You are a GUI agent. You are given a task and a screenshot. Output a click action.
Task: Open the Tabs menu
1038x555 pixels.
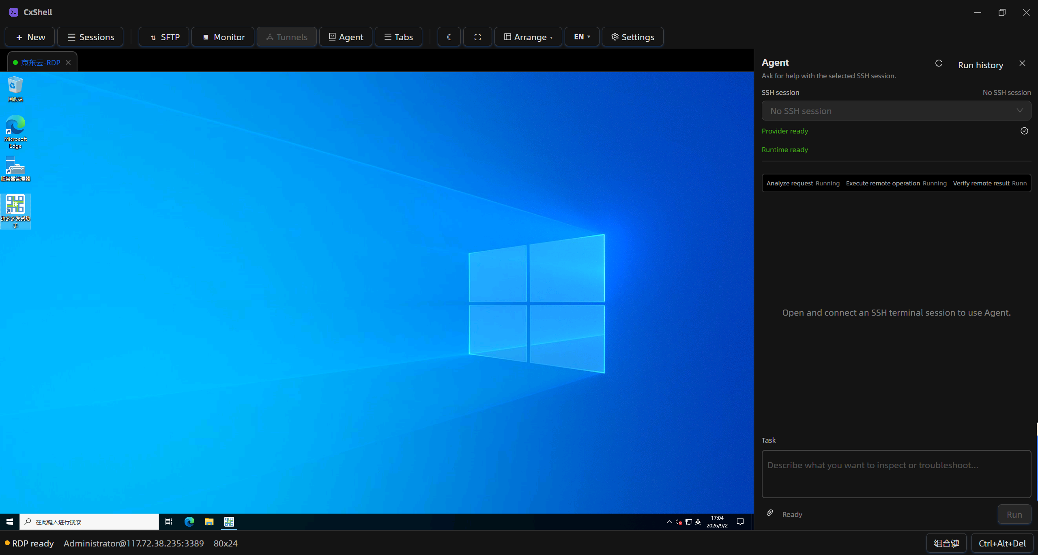tap(398, 37)
